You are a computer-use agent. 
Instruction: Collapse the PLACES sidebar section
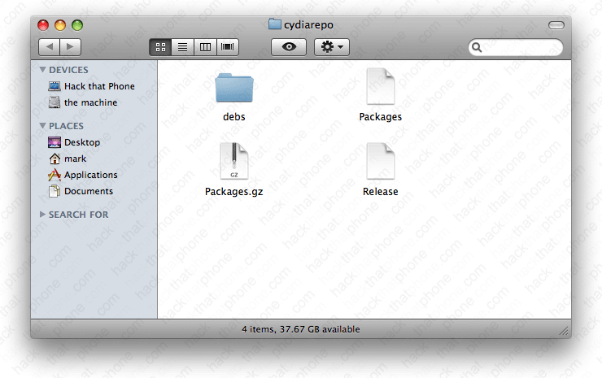pyautogui.click(x=43, y=126)
